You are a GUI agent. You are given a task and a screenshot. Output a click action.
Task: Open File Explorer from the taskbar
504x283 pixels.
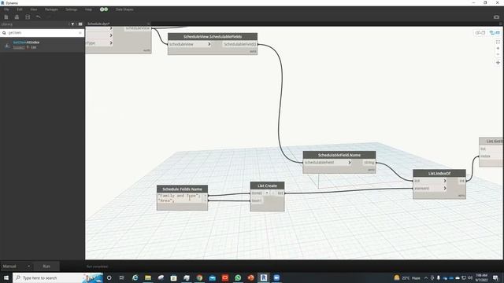(148, 277)
